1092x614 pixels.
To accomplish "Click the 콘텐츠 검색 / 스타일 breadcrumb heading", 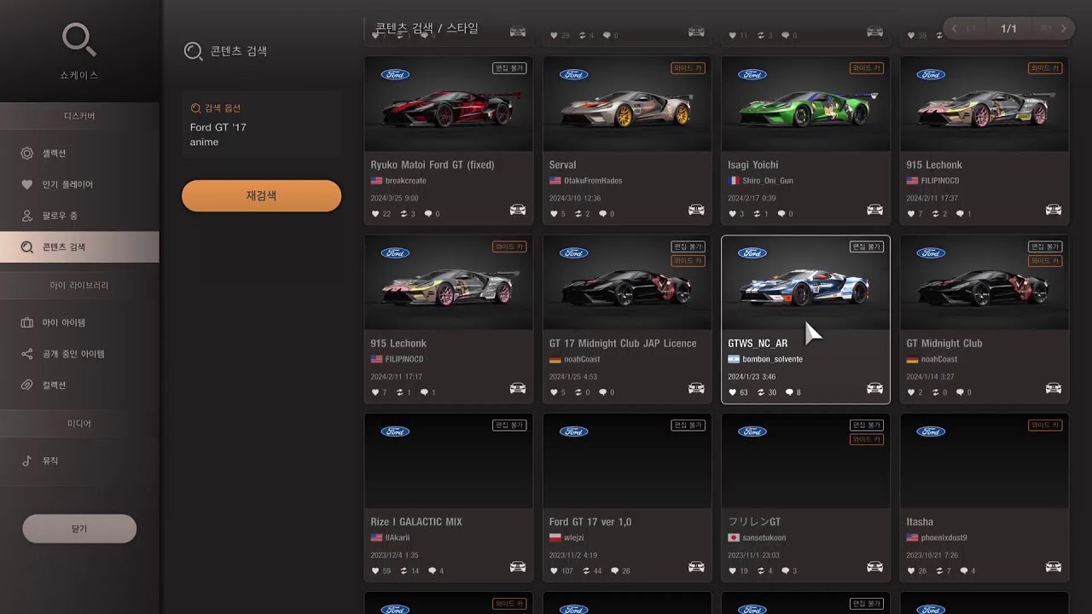I will tap(427, 28).
